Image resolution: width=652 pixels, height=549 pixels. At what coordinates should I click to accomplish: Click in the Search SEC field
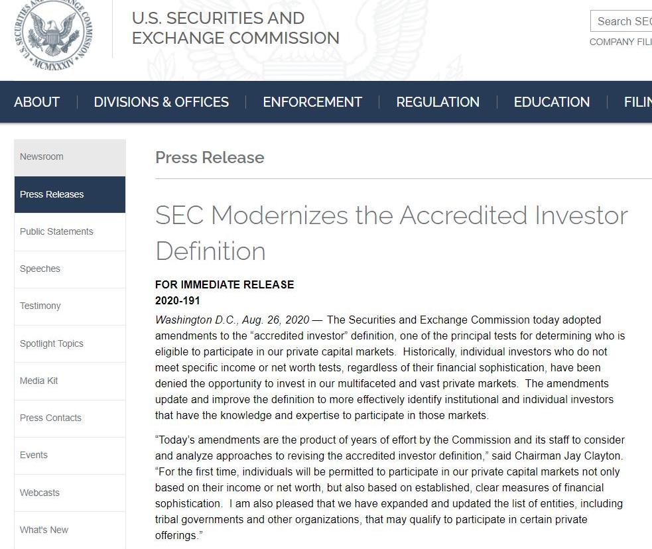click(622, 21)
